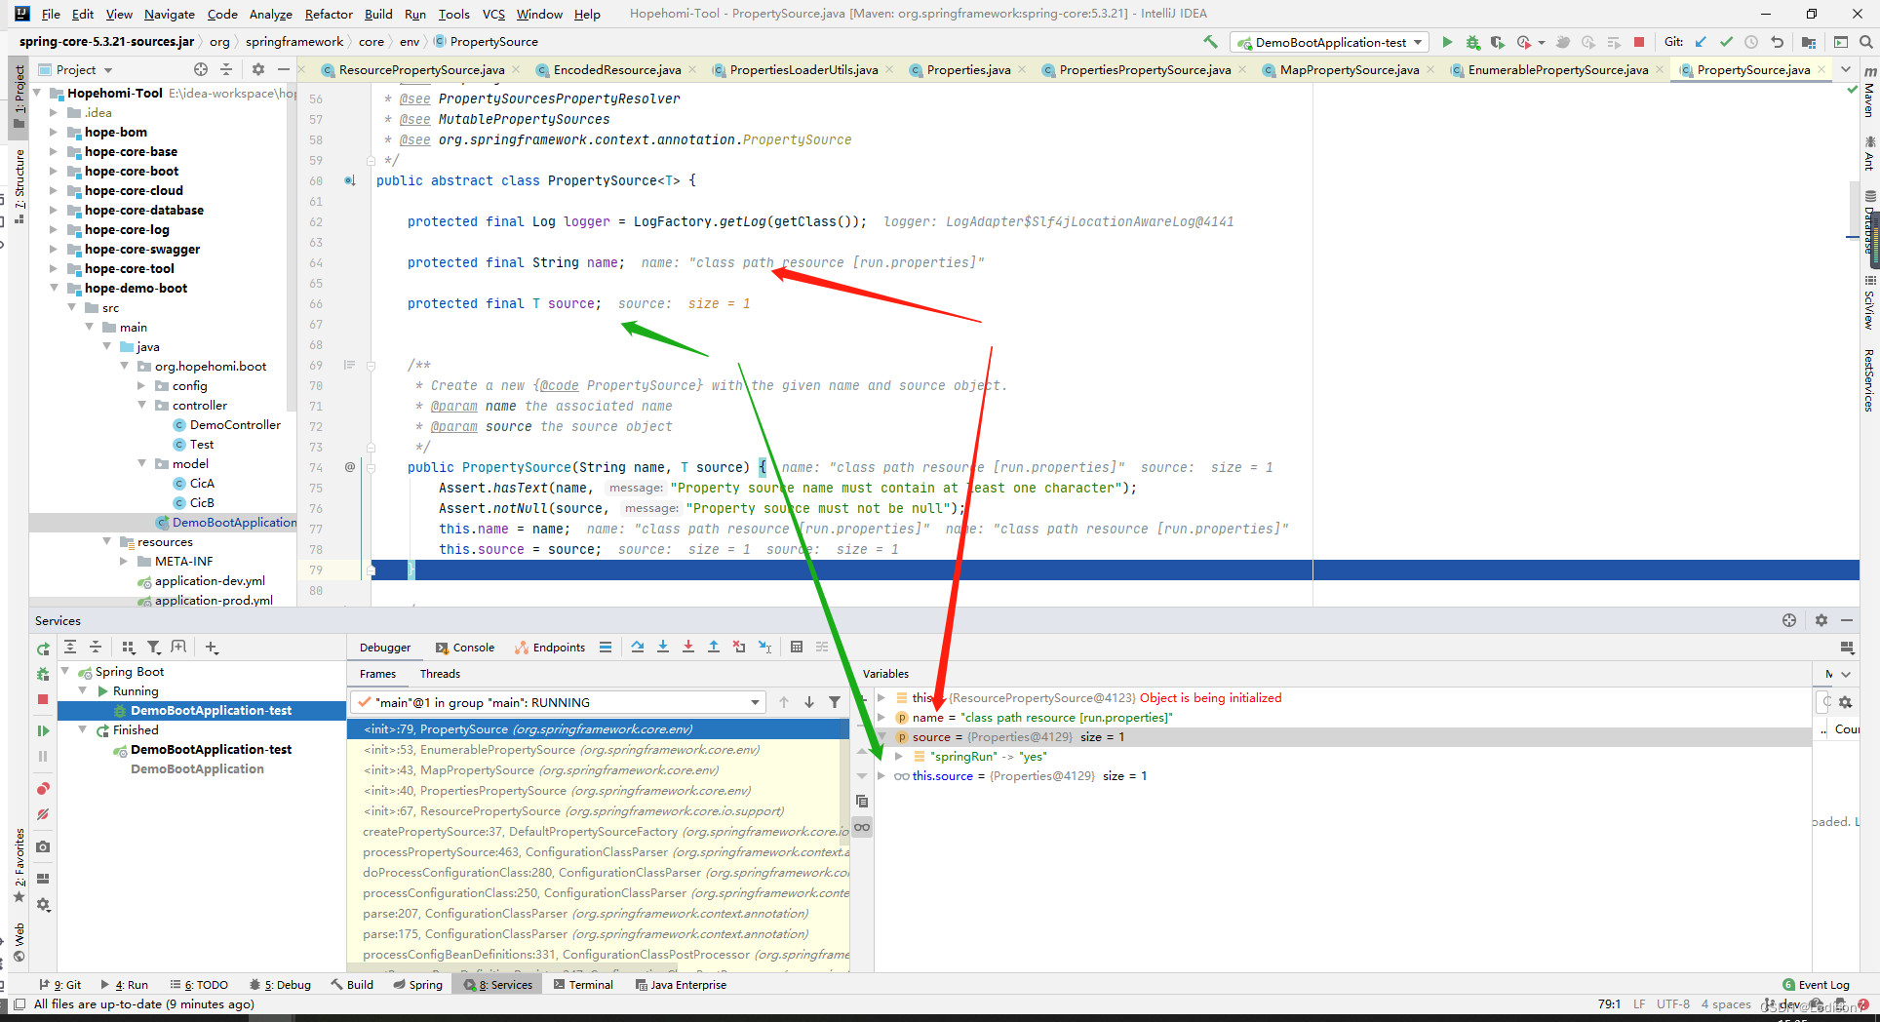Toggle Mute Breakpoints in the Services sidebar
Image resolution: width=1880 pixels, height=1022 pixels.
point(43,814)
